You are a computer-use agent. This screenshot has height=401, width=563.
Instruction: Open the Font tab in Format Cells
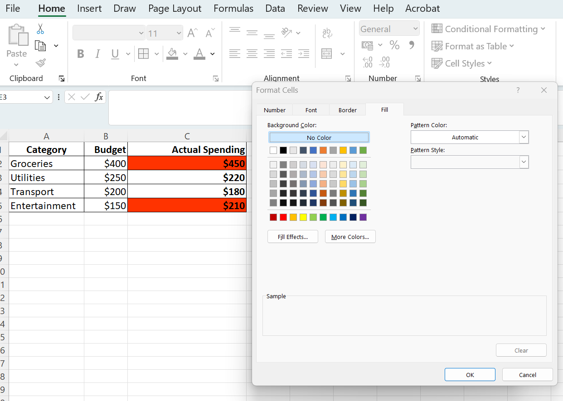[311, 110]
